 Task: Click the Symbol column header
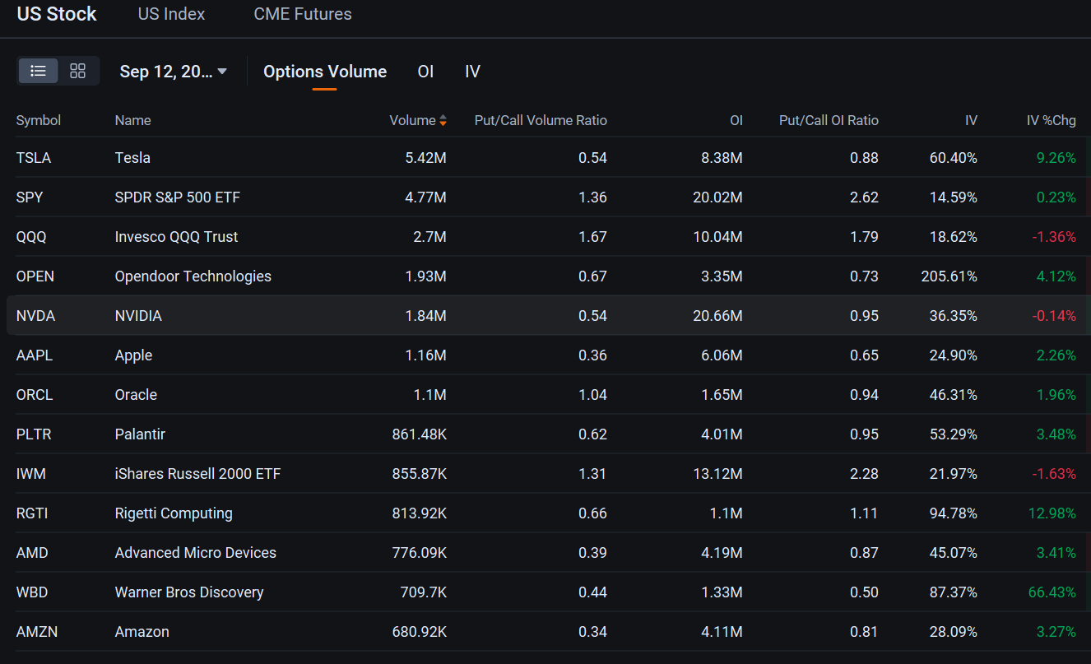[x=39, y=121]
